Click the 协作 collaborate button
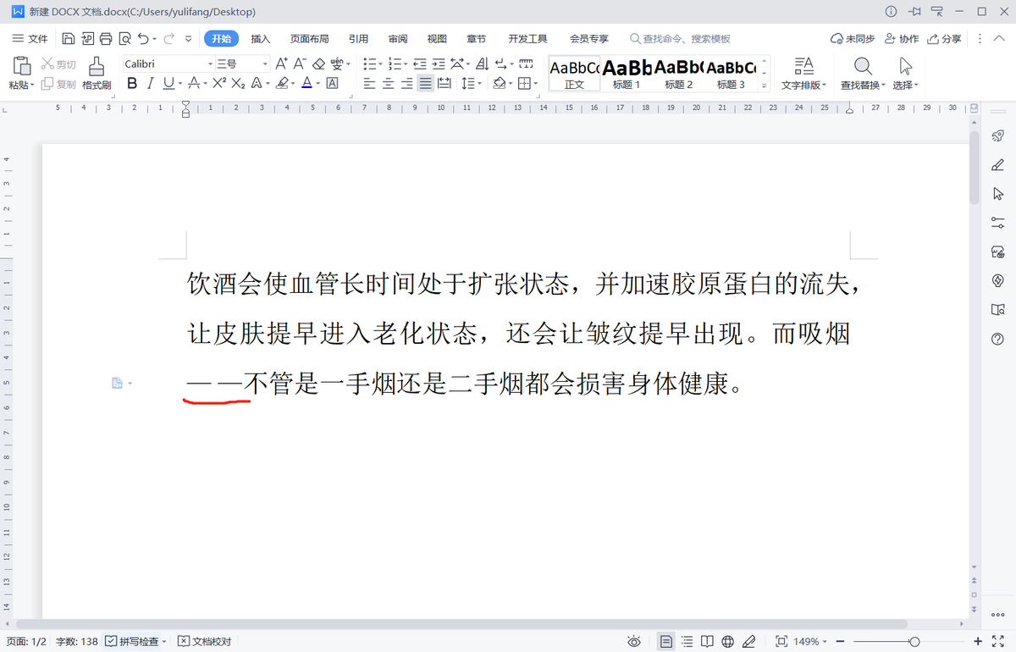Screen dimensions: 1016x652 [x=902, y=39]
